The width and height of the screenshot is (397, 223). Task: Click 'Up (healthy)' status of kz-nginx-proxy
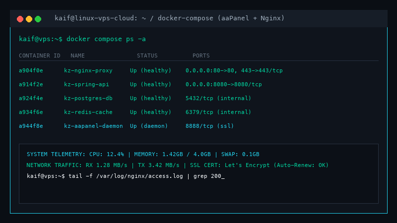point(151,70)
